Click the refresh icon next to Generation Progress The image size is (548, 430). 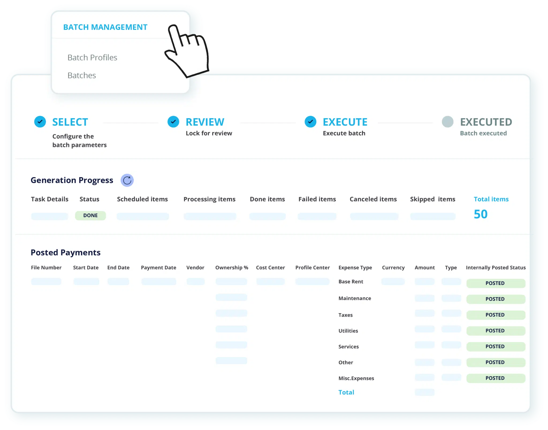tap(127, 180)
